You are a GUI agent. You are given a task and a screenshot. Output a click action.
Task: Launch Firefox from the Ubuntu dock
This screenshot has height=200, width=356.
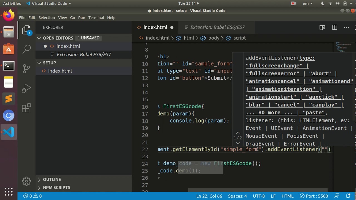click(9, 15)
